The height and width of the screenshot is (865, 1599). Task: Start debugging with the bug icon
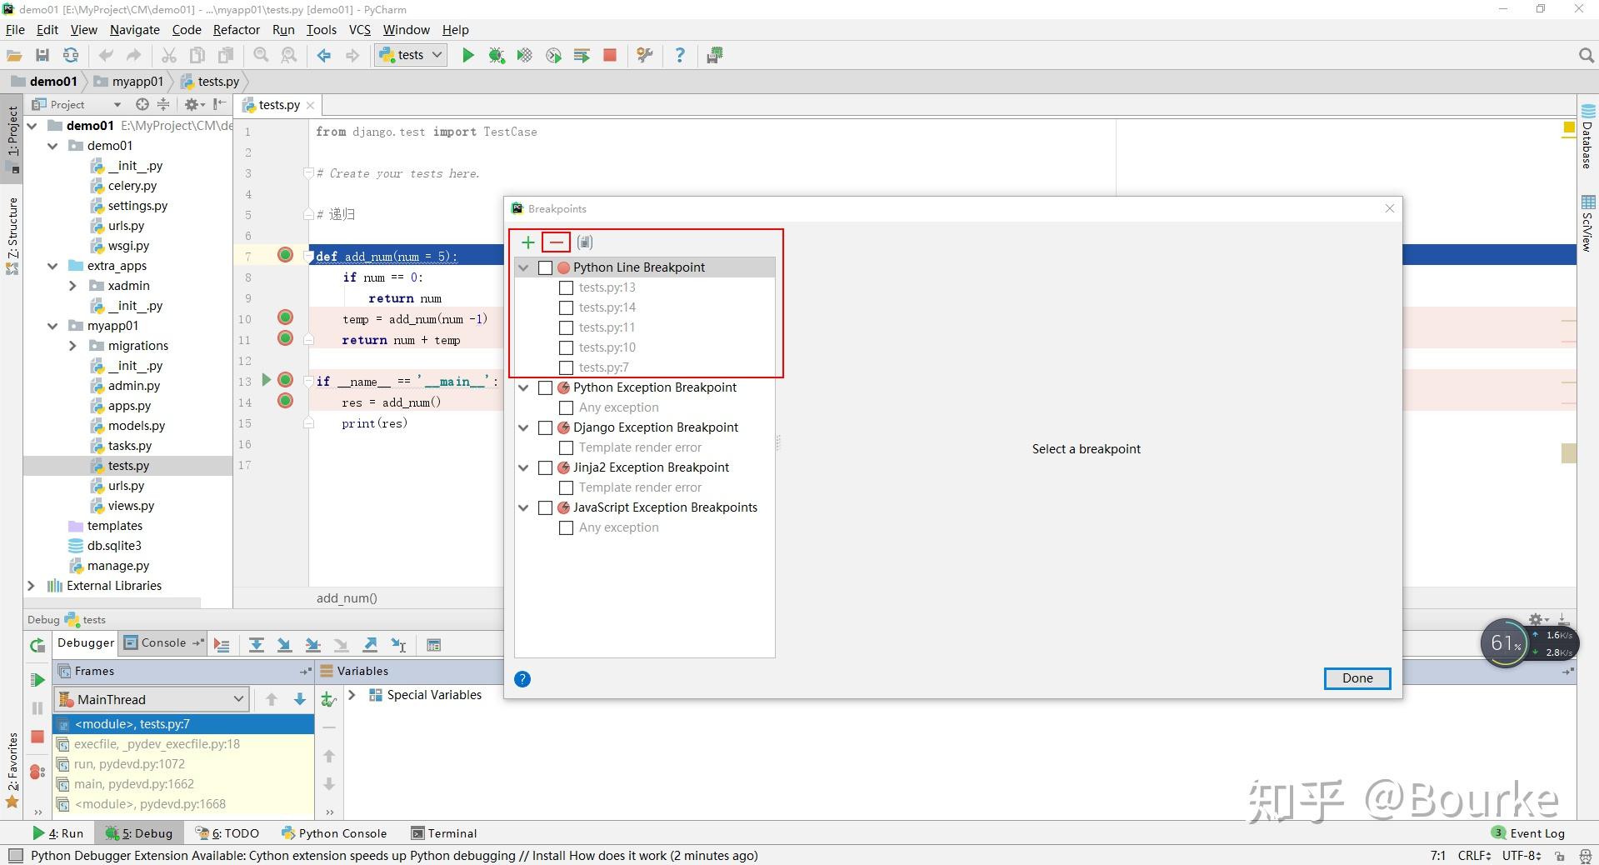[x=497, y=55]
